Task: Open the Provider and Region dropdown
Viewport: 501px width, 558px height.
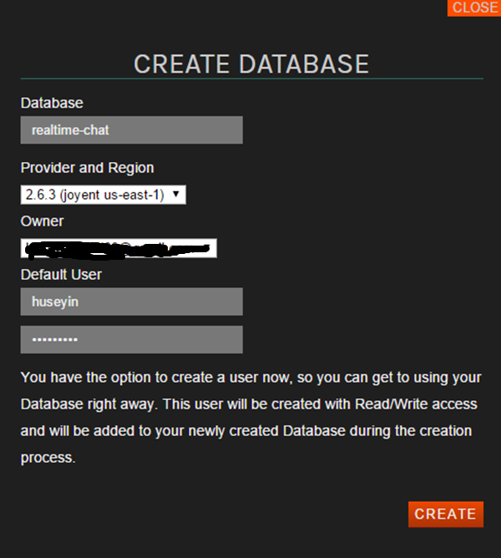Action: coord(103,195)
